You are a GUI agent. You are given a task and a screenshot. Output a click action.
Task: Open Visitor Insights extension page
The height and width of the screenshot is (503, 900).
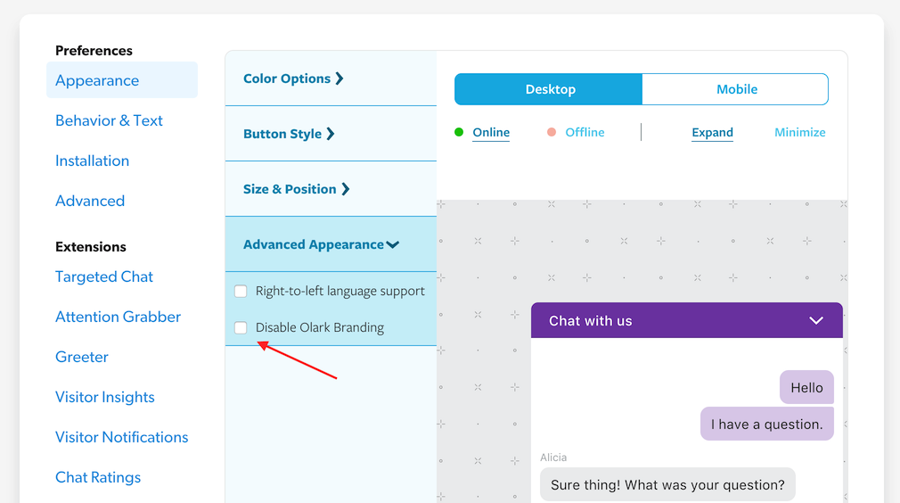click(x=105, y=397)
